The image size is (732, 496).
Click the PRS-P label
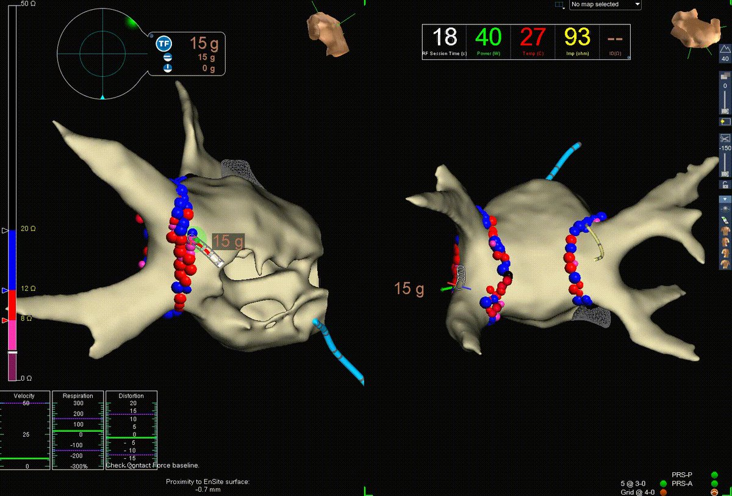click(x=681, y=475)
